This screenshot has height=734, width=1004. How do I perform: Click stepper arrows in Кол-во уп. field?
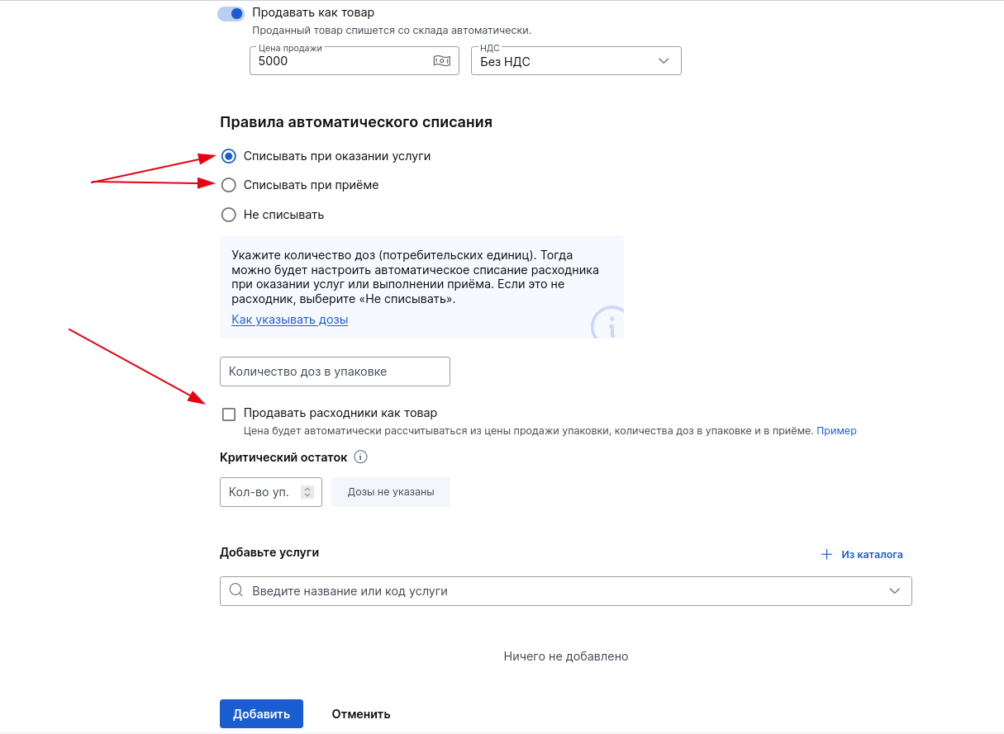pos(307,492)
